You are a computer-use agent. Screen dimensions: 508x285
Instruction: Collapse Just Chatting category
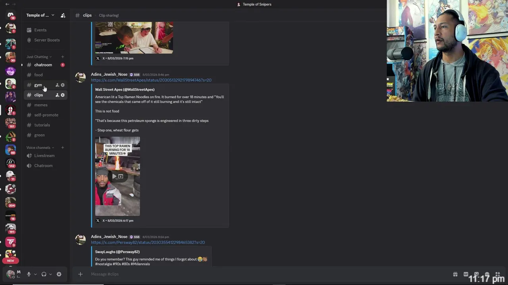click(39, 57)
